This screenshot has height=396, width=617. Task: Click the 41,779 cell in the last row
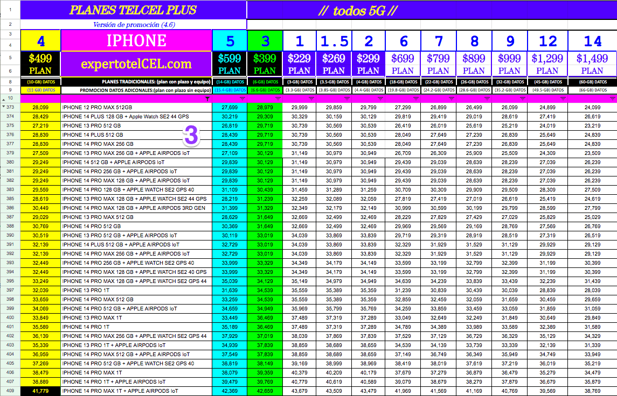coord(40,391)
